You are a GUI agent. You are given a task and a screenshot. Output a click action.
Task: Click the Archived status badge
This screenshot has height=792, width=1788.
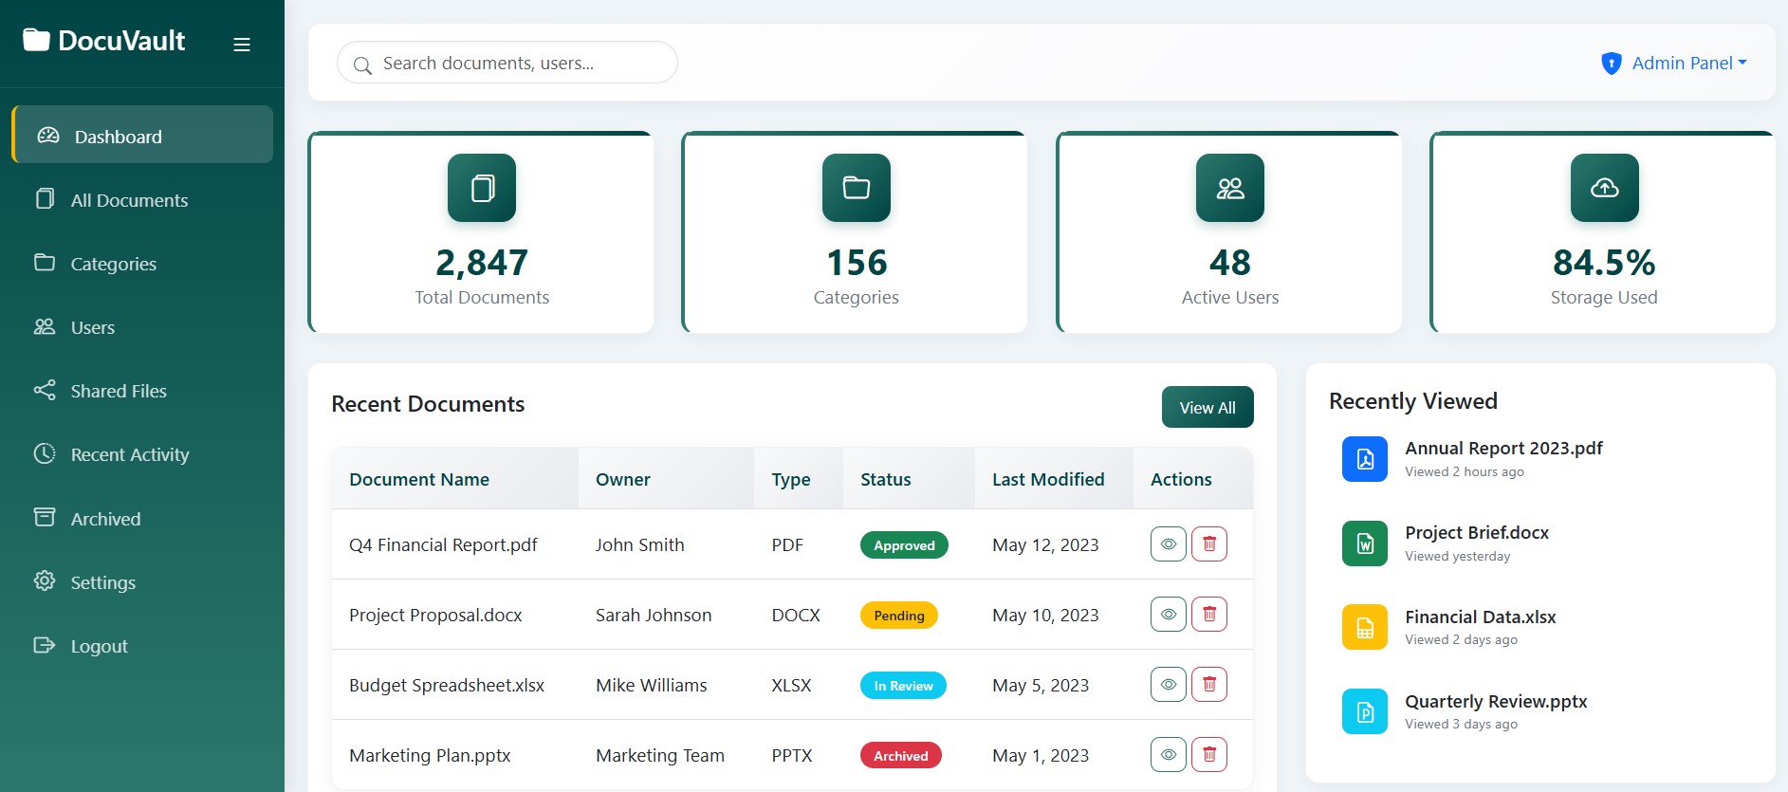tap(900, 756)
